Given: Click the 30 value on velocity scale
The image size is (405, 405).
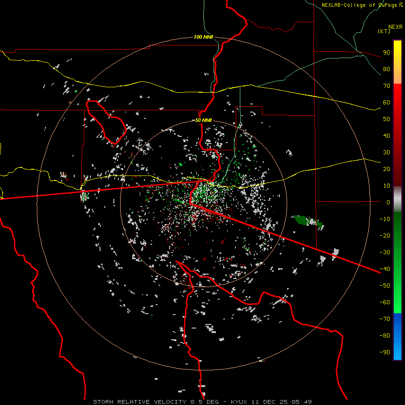Looking at the screenshot, I should tap(387, 153).
